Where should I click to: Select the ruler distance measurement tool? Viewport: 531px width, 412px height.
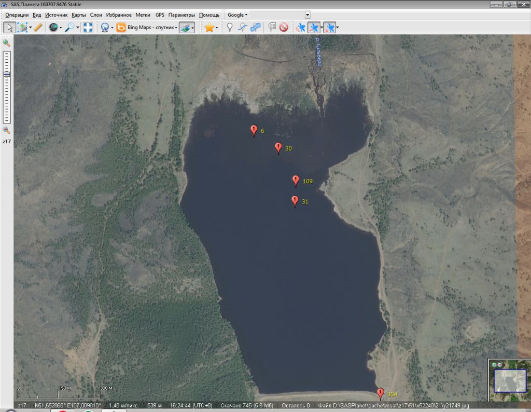click(x=38, y=28)
